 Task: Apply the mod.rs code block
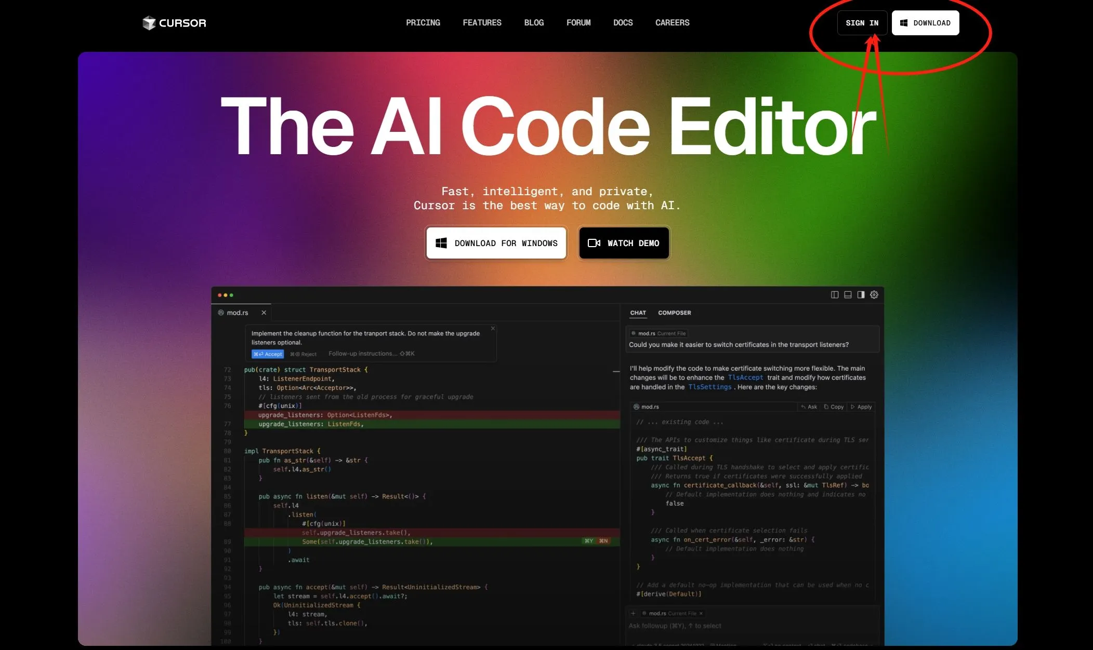861,407
